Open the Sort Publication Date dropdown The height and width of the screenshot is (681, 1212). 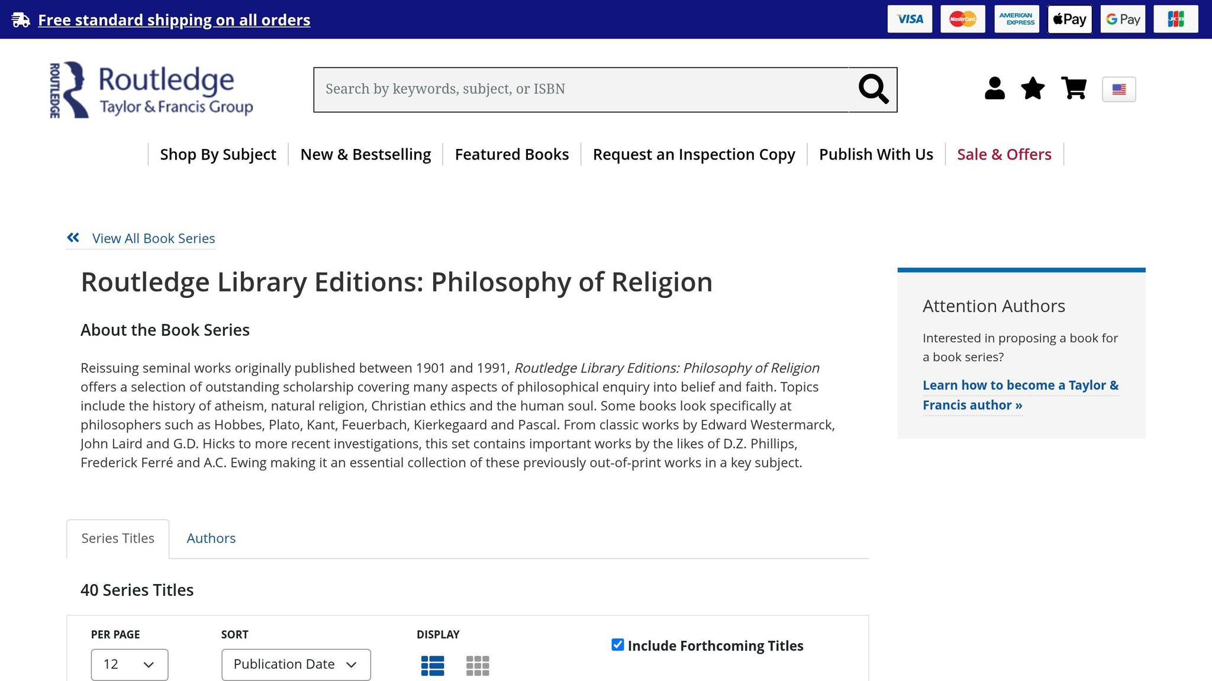click(x=296, y=664)
